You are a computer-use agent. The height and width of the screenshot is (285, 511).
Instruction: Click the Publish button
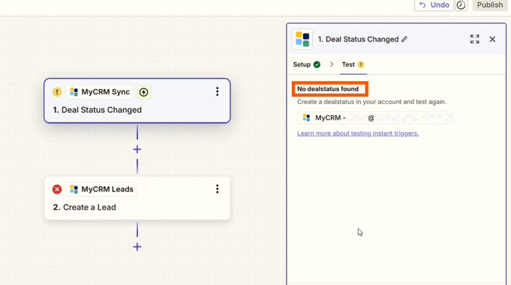(489, 5)
